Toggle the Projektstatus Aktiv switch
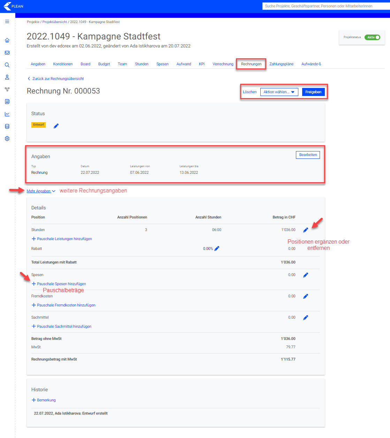The image size is (390, 438). point(372,37)
